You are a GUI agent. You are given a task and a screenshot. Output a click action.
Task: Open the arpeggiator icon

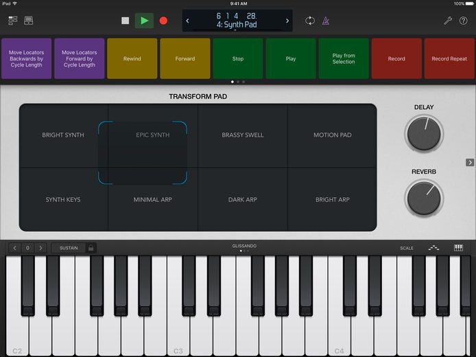tap(433, 248)
